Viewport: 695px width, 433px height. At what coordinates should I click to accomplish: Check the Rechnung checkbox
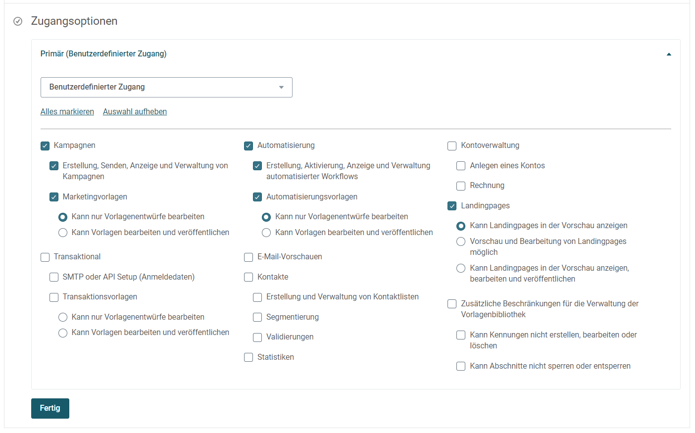tap(461, 186)
